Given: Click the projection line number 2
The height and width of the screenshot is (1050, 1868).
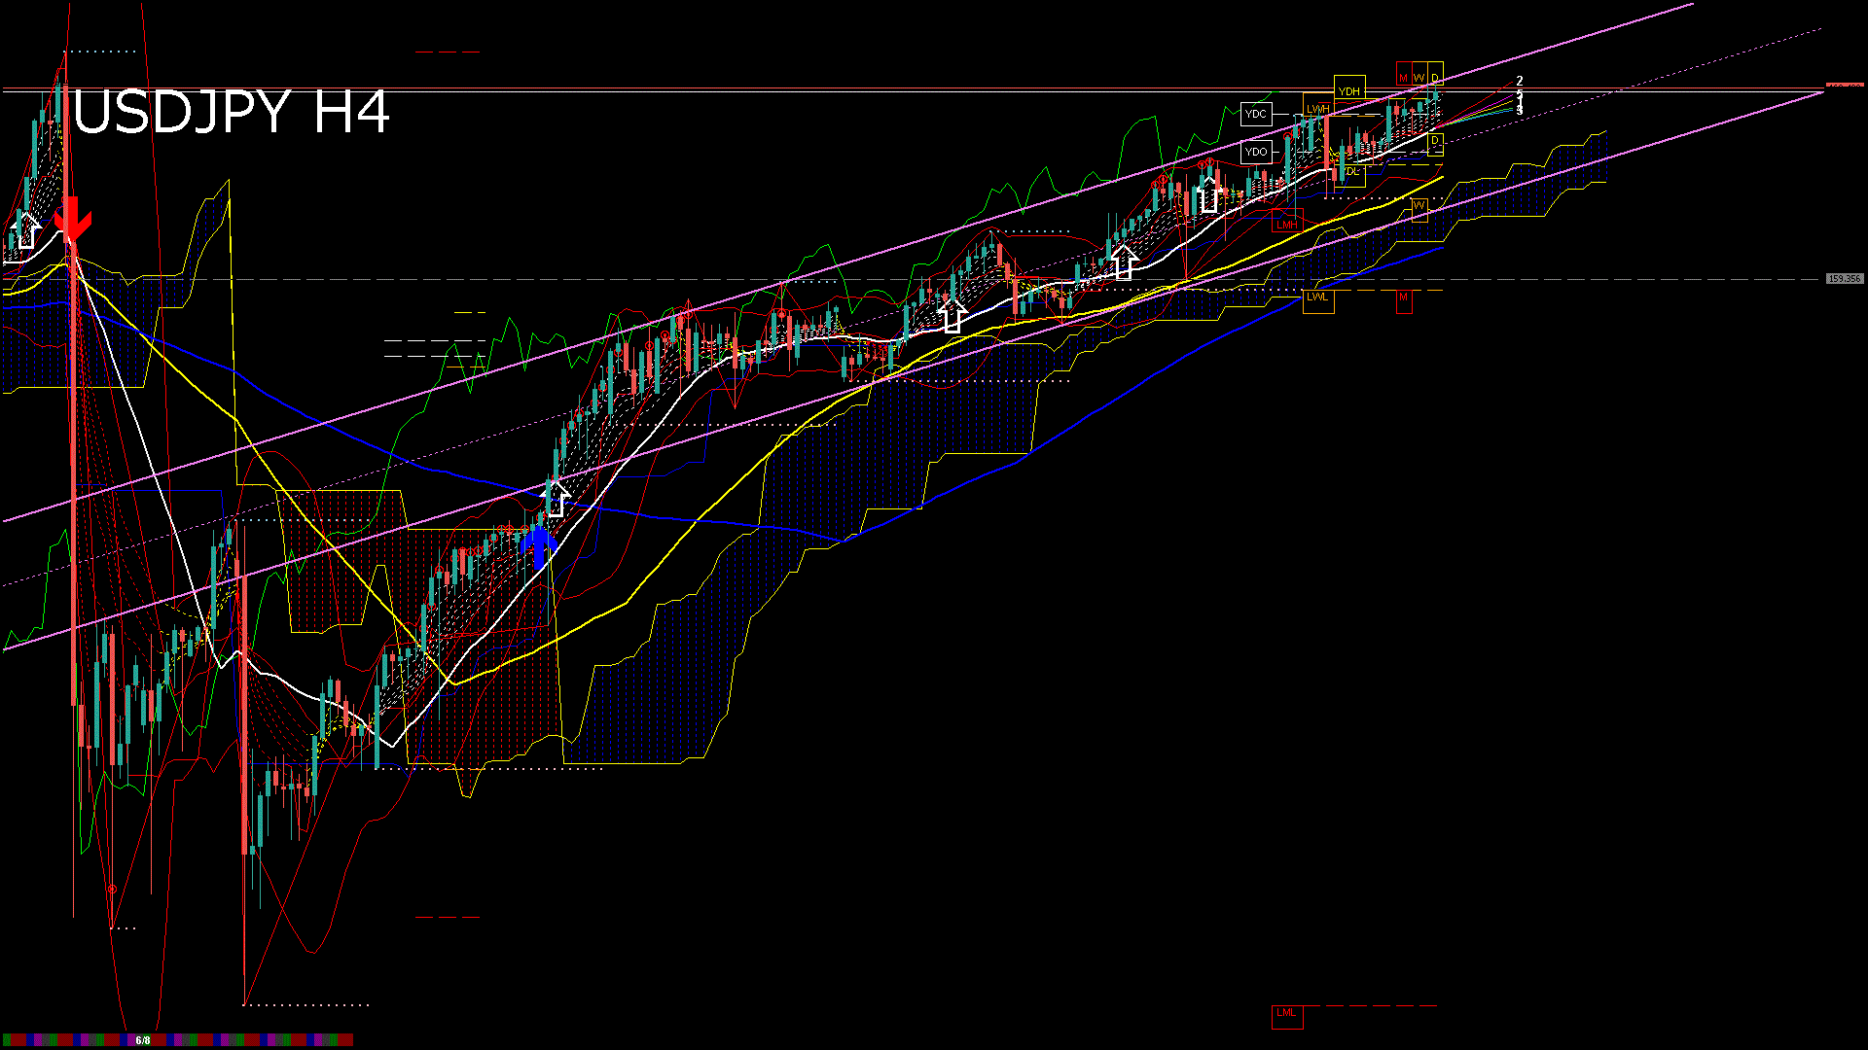Looking at the screenshot, I should pyautogui.click(x=1520, y=82).
